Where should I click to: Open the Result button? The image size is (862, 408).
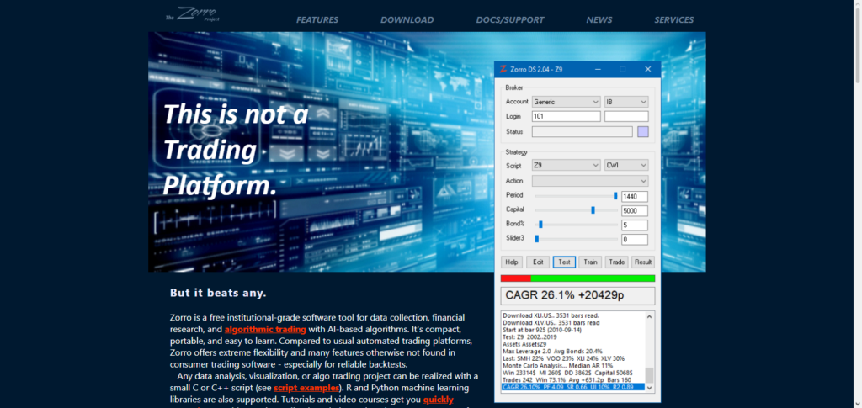[x=642, y=262]
